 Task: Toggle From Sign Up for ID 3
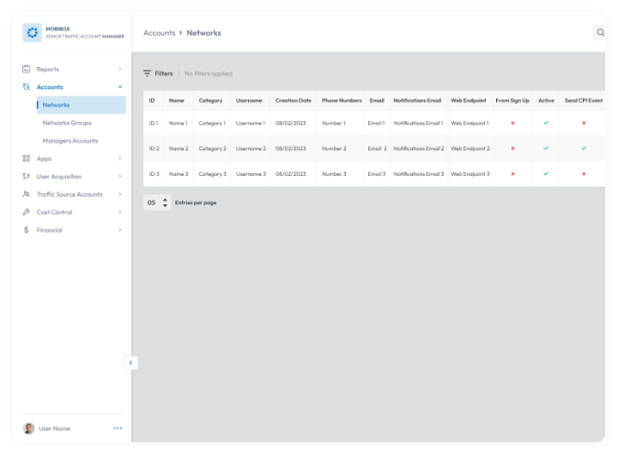[x=512, y=174]
